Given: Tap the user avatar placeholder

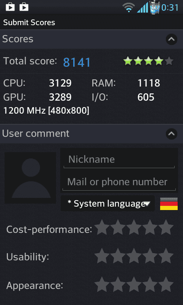Looking at the screenshot, I should [30, 178].
